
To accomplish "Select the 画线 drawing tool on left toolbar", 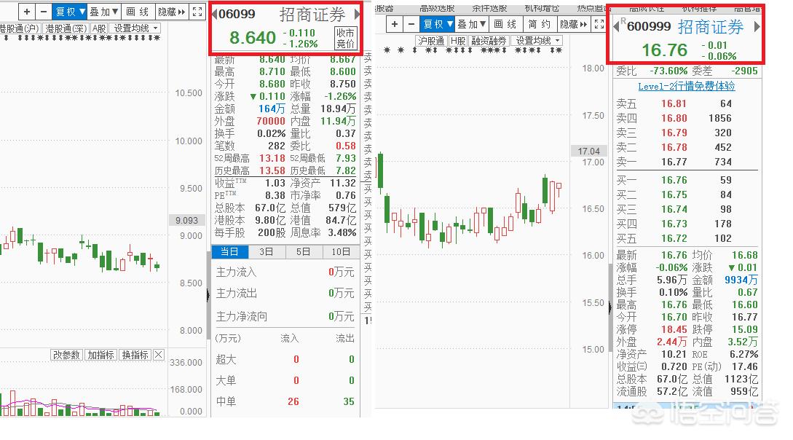I will [x=137, y=12].
